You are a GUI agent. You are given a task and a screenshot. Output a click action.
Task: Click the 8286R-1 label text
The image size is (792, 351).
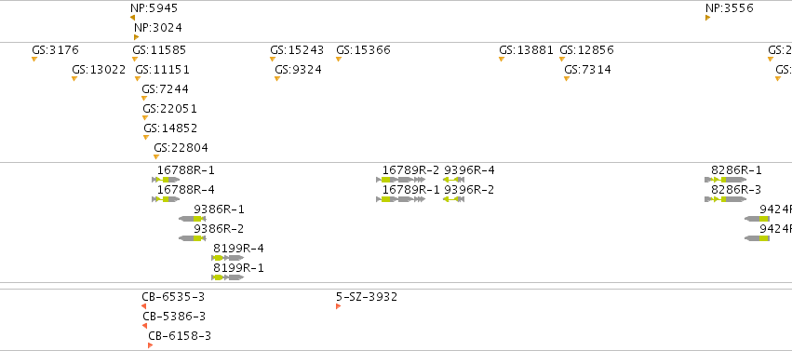[736, 170]
